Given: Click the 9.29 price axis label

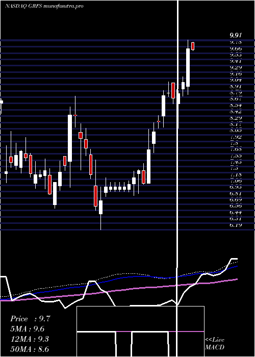Looking at the screenshot, I should [236, 68].
